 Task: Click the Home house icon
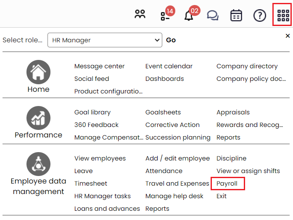click(x=38, y=72)
